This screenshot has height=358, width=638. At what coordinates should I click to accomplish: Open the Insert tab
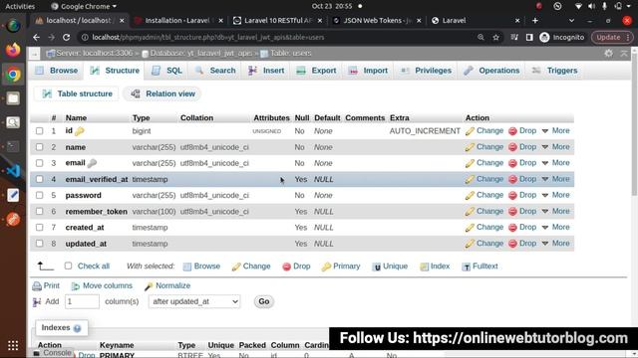coord(266,71)
